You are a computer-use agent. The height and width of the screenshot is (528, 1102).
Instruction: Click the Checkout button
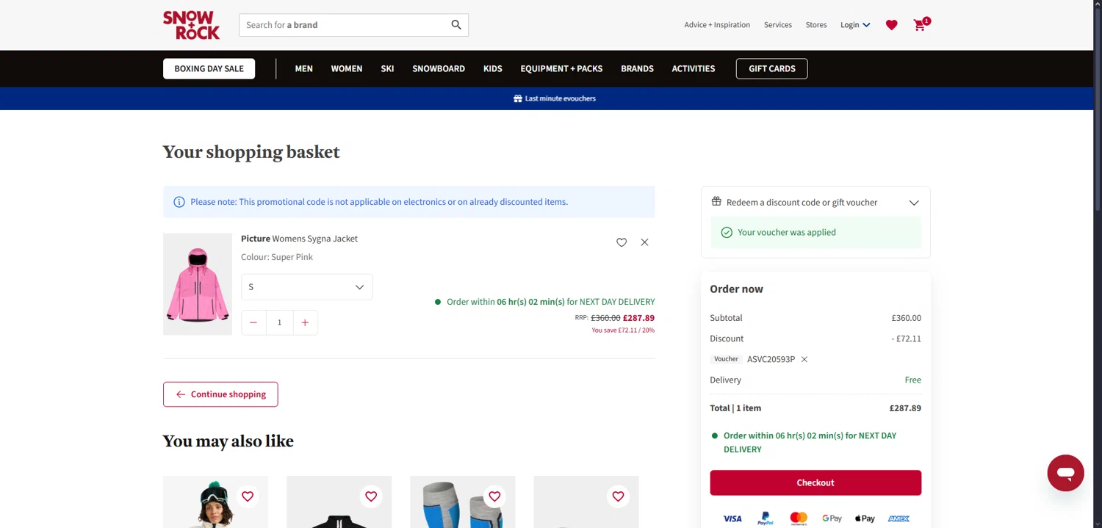(x=815, y=482)
